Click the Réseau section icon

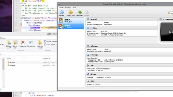(88, 74)
